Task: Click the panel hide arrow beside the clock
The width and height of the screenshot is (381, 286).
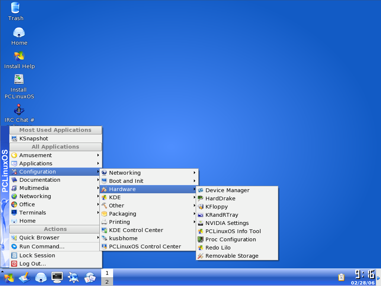Action: 378,278
